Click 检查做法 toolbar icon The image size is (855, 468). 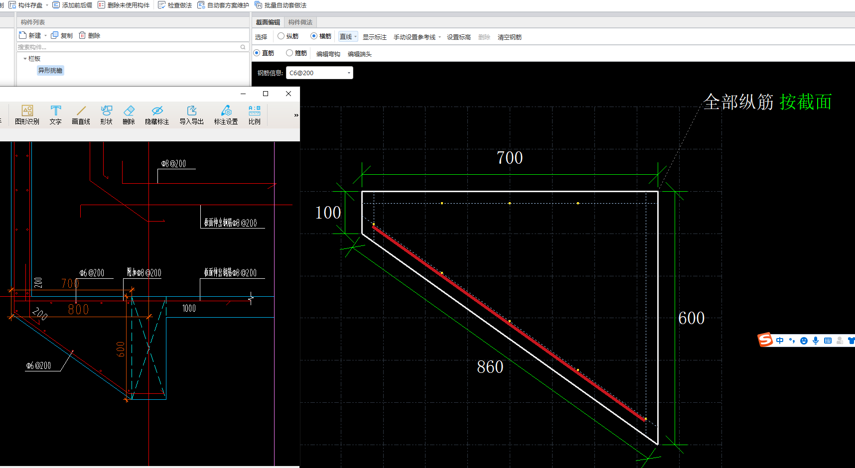click(x=161, y=5)
